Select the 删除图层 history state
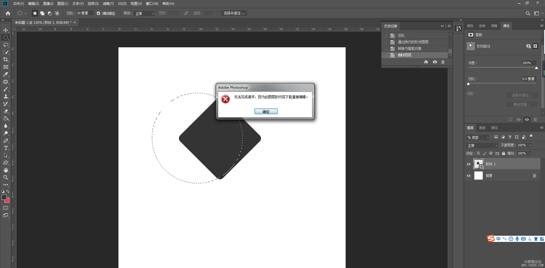Image resolution: width=545 pixels, height=268 pixels. click(415, 55)
